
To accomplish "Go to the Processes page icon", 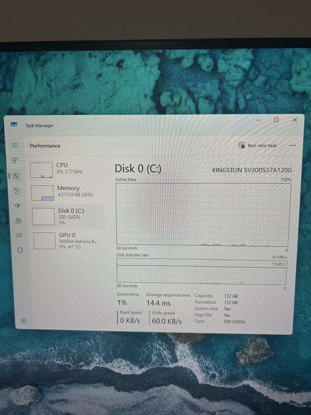I will tap(15, 160).
